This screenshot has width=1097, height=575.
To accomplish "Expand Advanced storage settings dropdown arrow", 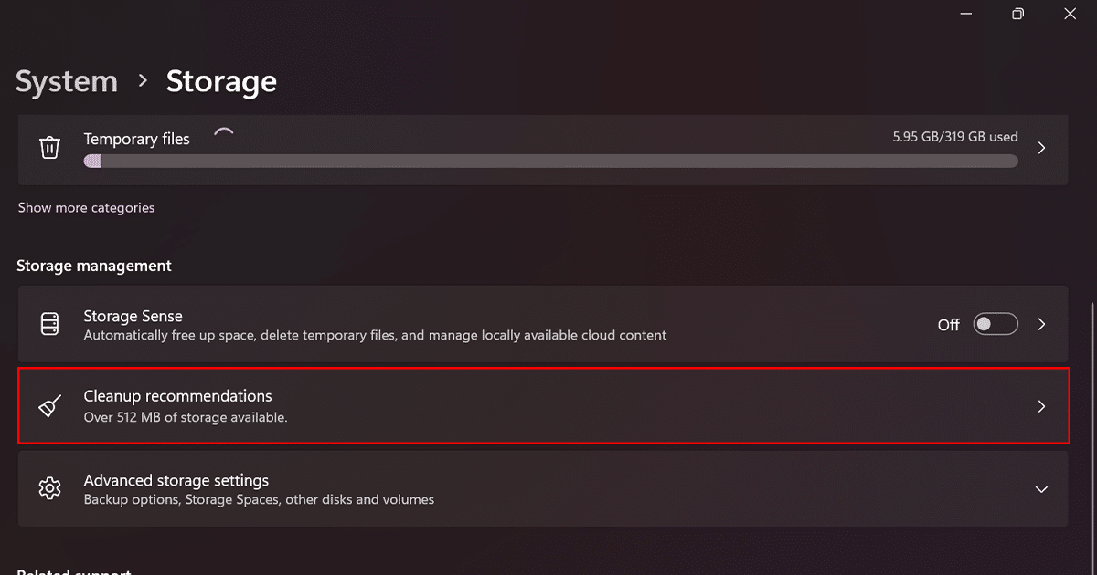I will [x=1041, y=489].
